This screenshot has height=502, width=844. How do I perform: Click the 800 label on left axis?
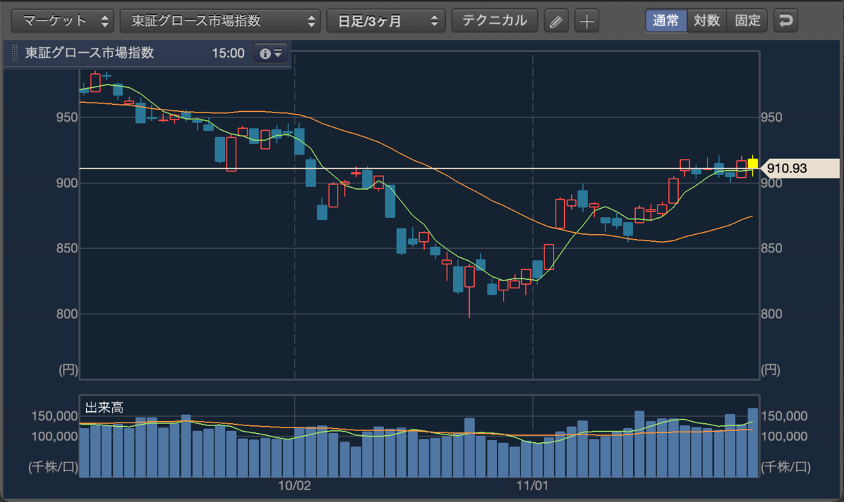[x=65, y=314]
